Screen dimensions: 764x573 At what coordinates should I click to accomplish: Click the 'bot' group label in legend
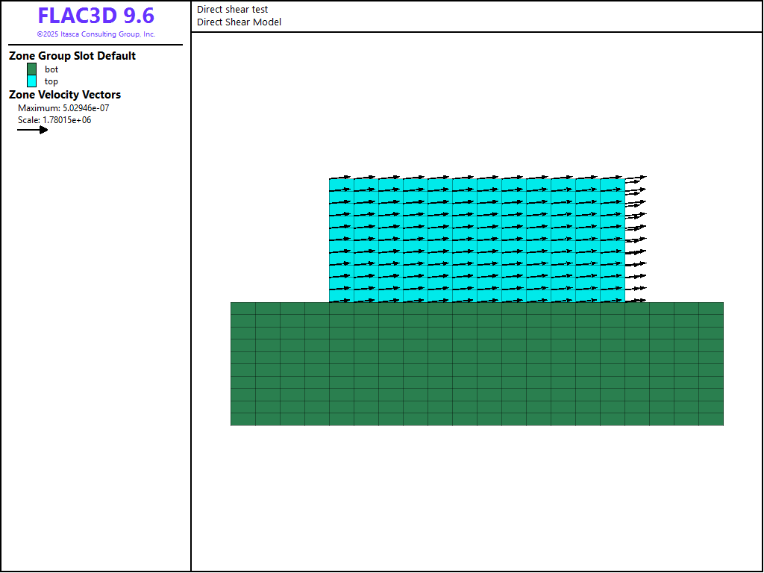[x=51, y=69]
